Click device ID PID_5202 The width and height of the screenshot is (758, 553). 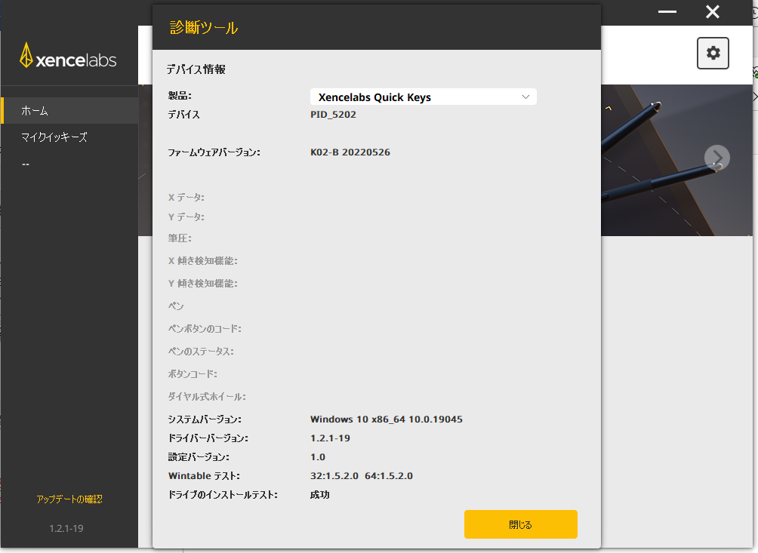pos(333,115)
